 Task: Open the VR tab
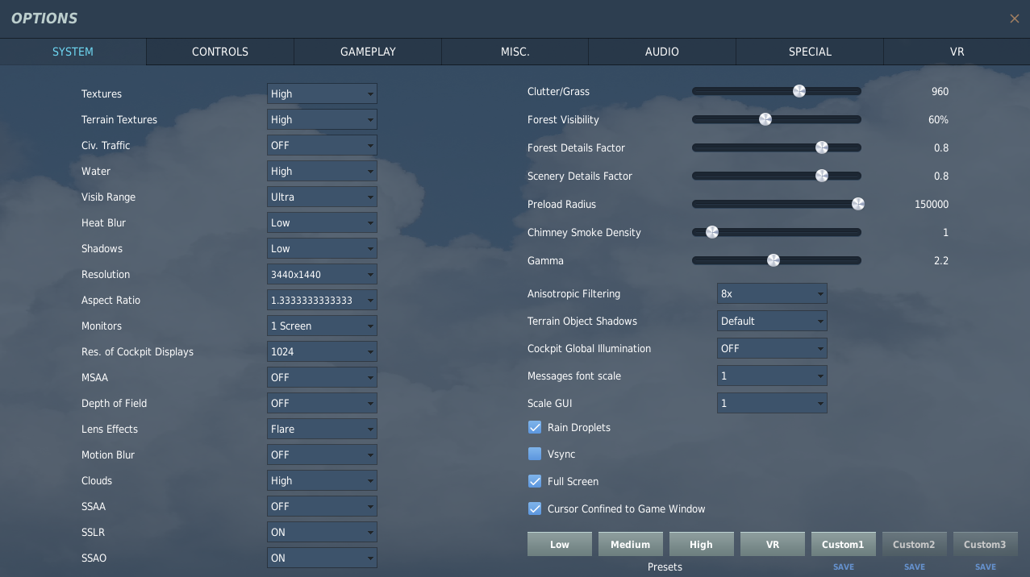(x=957, y=52)
